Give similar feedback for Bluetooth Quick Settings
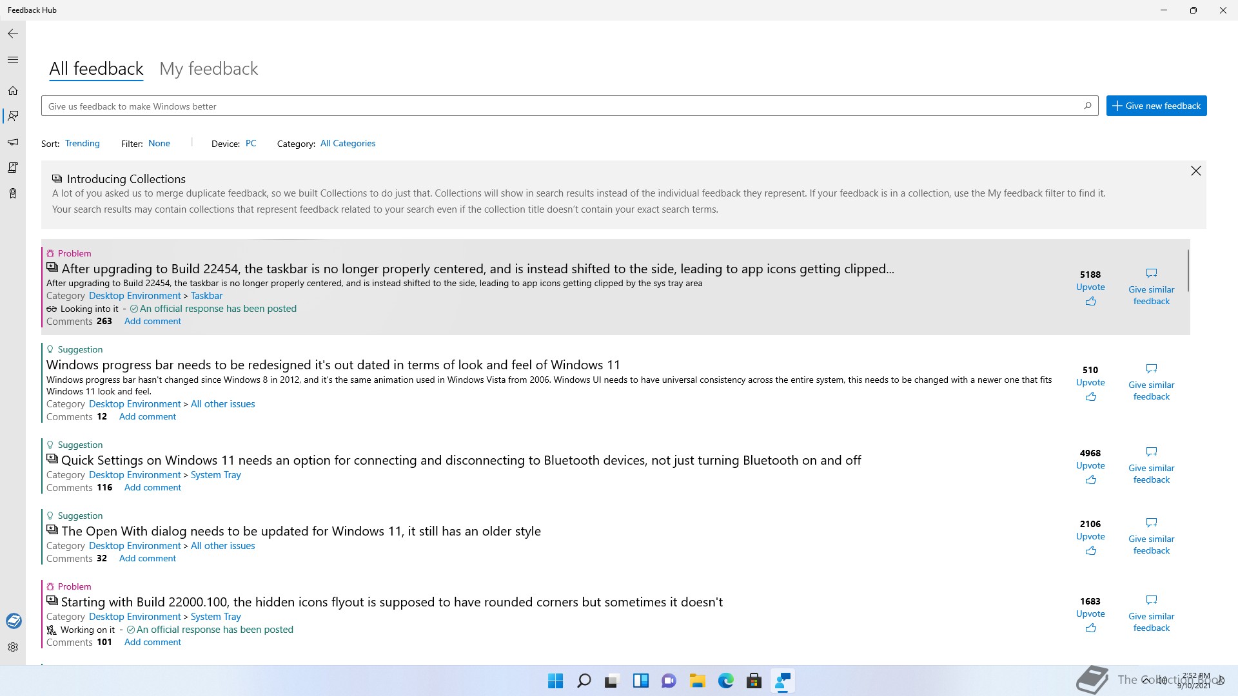1238x696 pixels. [x=1152, y=466]
